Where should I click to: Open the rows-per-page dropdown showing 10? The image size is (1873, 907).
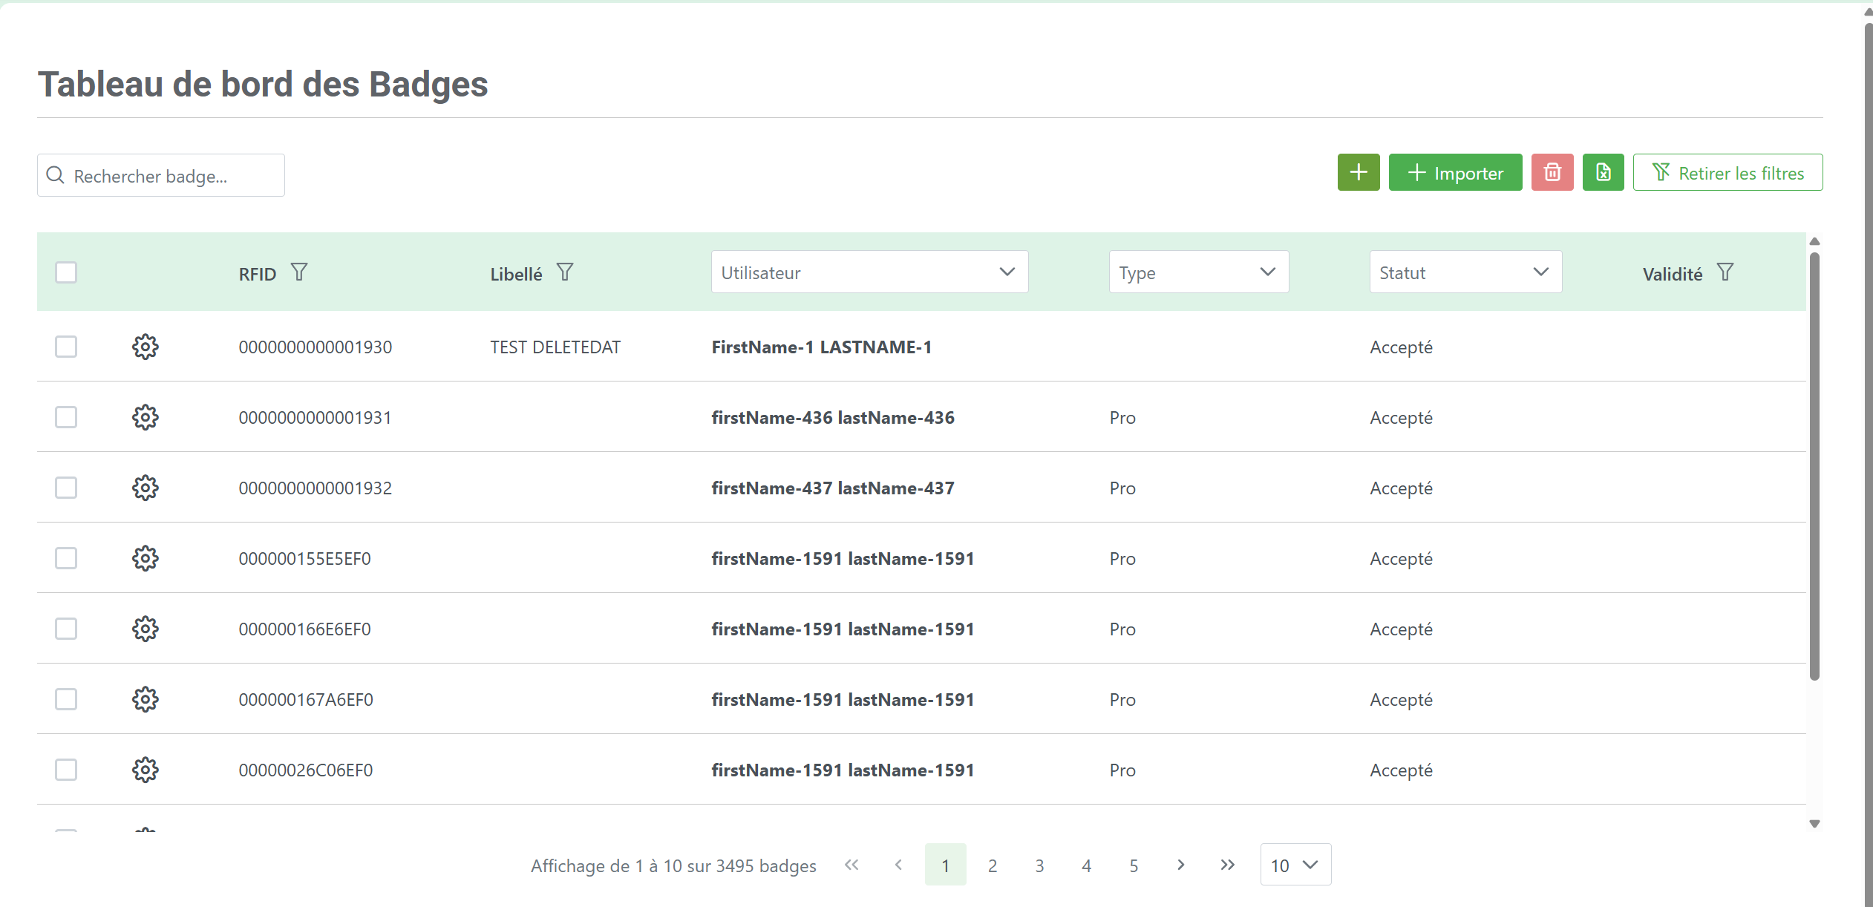click(x=1295, y=865)
